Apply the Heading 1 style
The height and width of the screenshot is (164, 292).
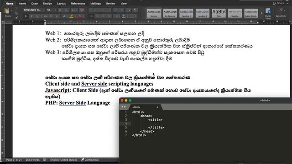[x=186, y=13]
